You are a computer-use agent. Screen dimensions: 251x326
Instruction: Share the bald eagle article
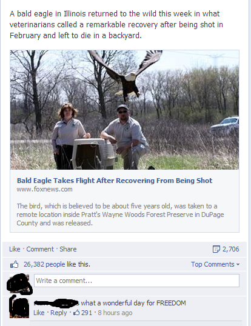68,249
